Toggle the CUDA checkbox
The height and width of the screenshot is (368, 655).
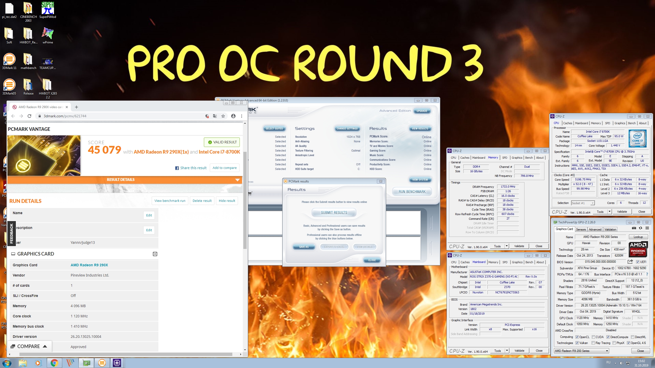pyautogui.click(x=593, y=337)
